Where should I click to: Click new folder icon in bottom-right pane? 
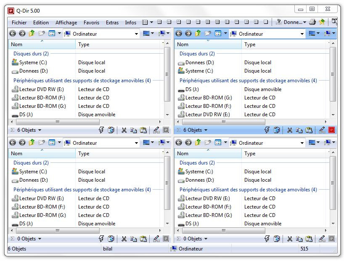coord(207,143)
